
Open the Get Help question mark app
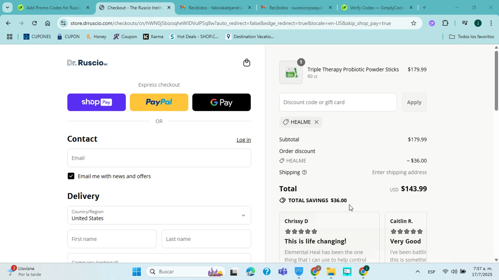(x=266, y=272)
